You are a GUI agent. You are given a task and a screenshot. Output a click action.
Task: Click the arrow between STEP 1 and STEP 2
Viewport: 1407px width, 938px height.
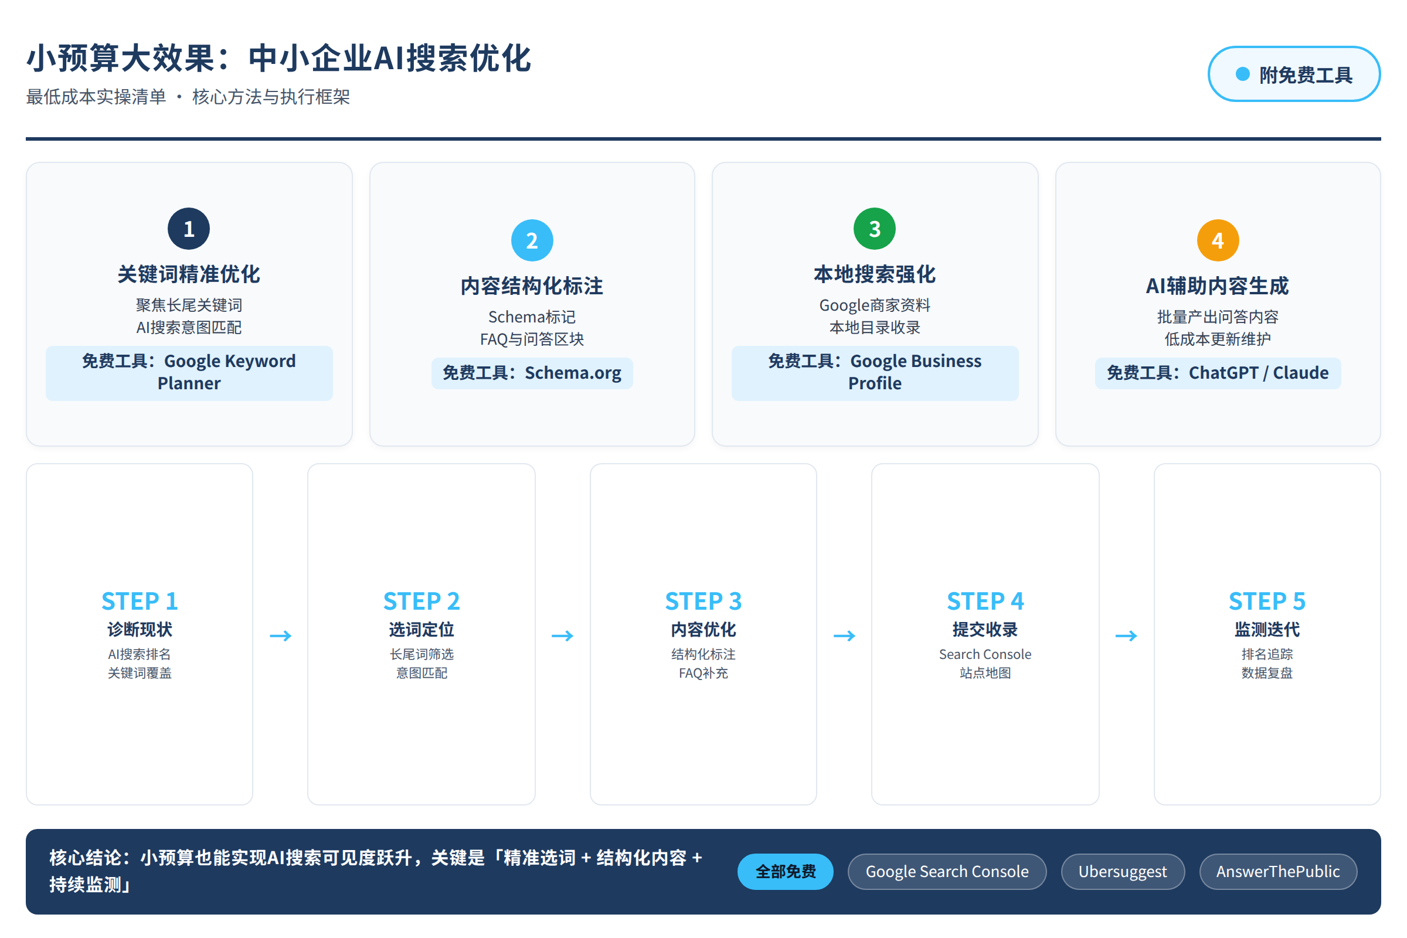click(281, 636)
